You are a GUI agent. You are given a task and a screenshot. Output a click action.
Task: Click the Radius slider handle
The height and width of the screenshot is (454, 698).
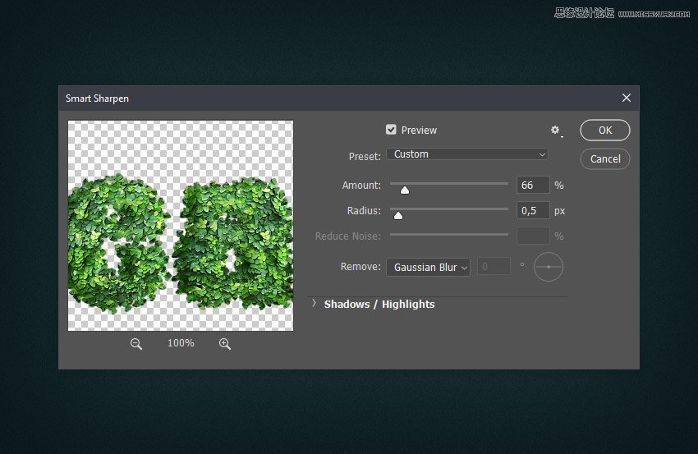tap(398, 216)
